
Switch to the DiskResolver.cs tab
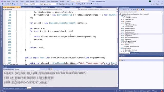(45, 7)
